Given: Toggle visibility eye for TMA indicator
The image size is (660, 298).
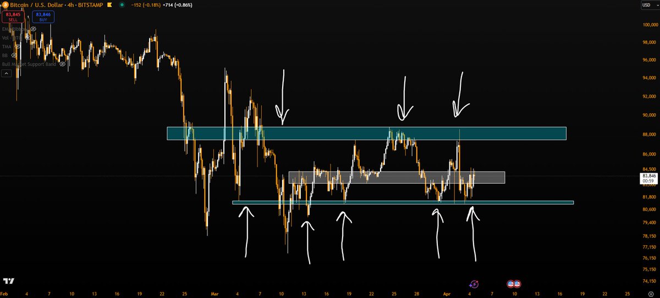Looking at the screenshot, I should pyautogui.click(x=17, y=46).
